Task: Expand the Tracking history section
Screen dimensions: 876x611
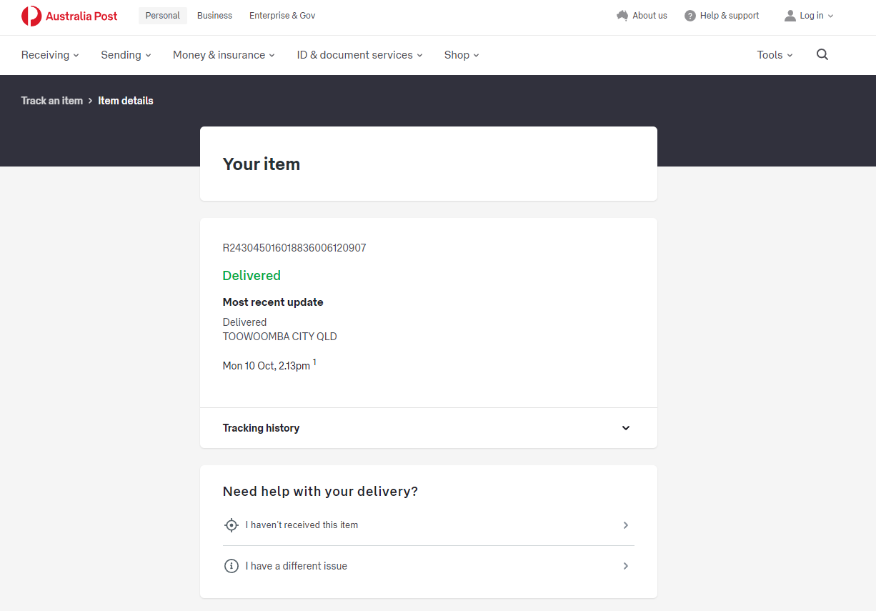Action: (626, 428)
